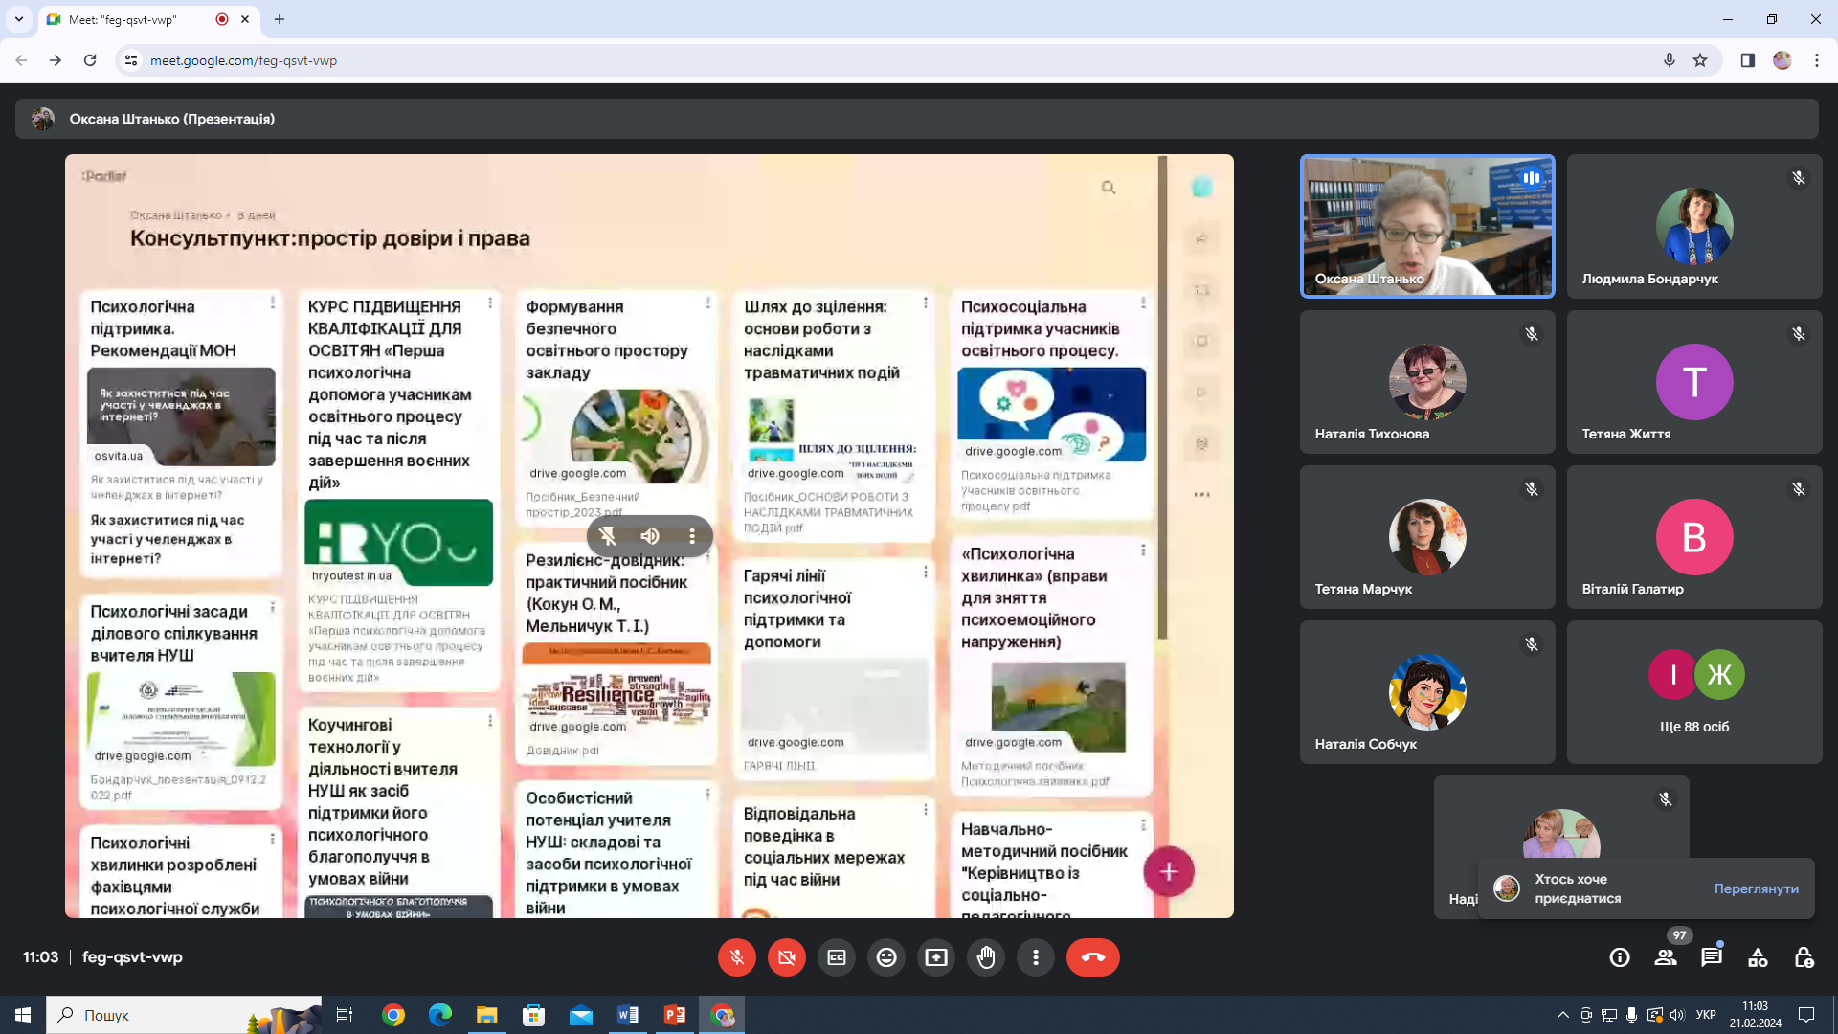Toggle the microphone on
This screenshot has width=1838, height=1034.
pos(737,957)
